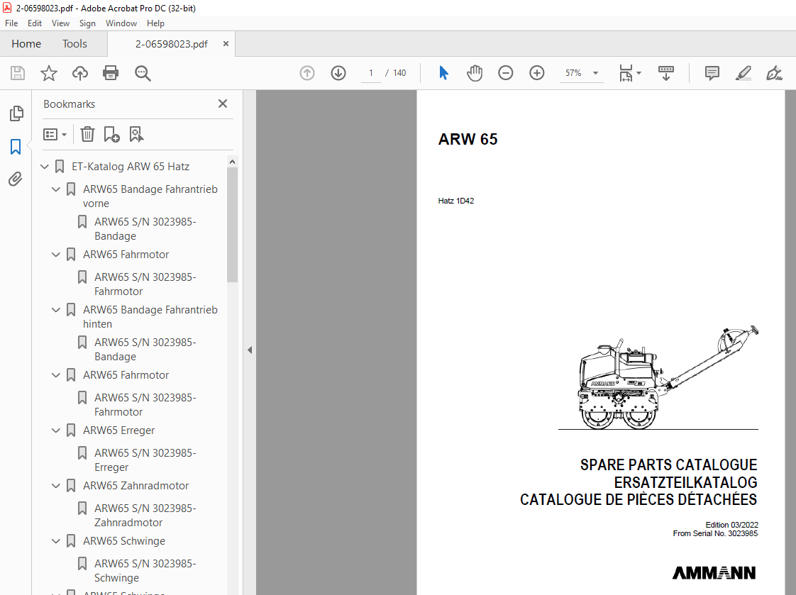Image resolution: width=796 pixels, height=595 pixels.
Task: Switch to the Home tab
Action: coord(26,44)
